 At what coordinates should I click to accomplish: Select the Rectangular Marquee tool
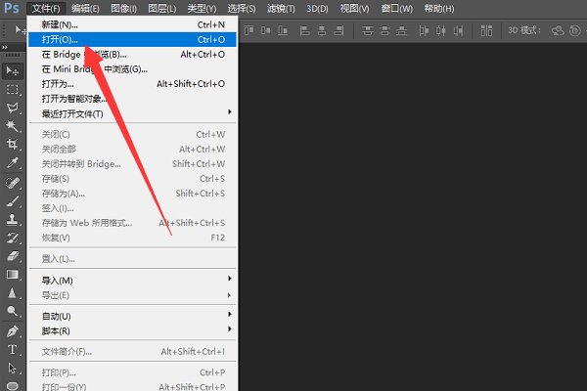(13, 89)
